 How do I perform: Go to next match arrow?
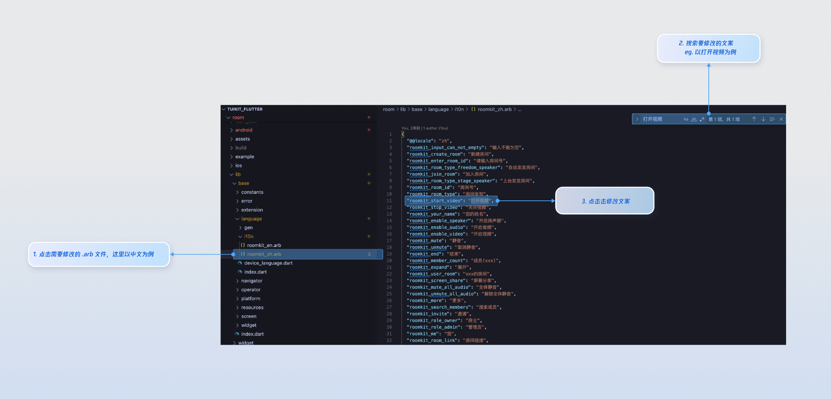763,119
